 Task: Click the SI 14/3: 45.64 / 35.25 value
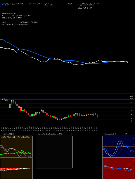coord(21,16)
